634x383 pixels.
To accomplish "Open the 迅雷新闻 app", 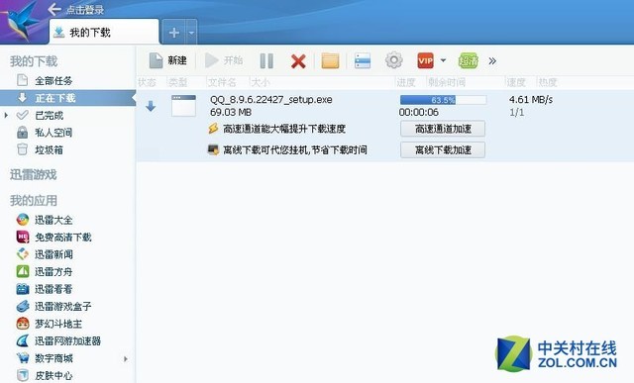I will click(53, 254).
